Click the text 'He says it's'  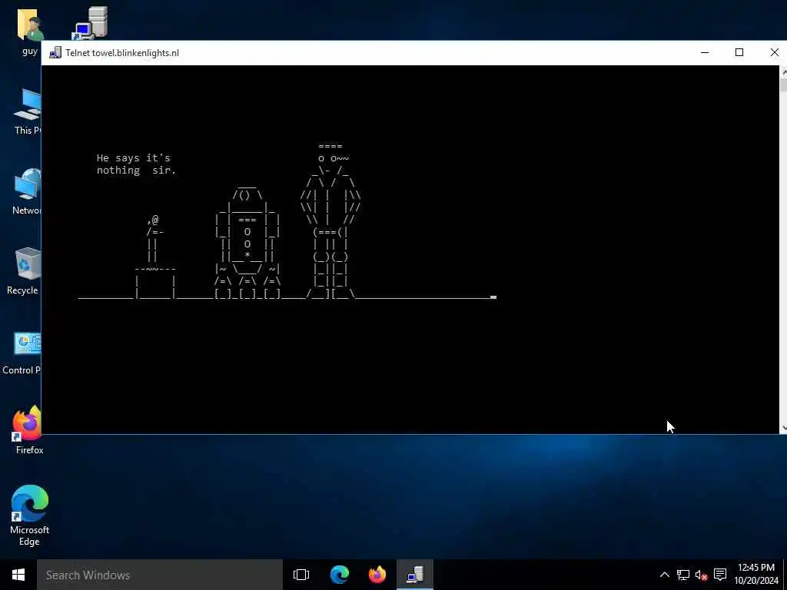click(134, 158)
